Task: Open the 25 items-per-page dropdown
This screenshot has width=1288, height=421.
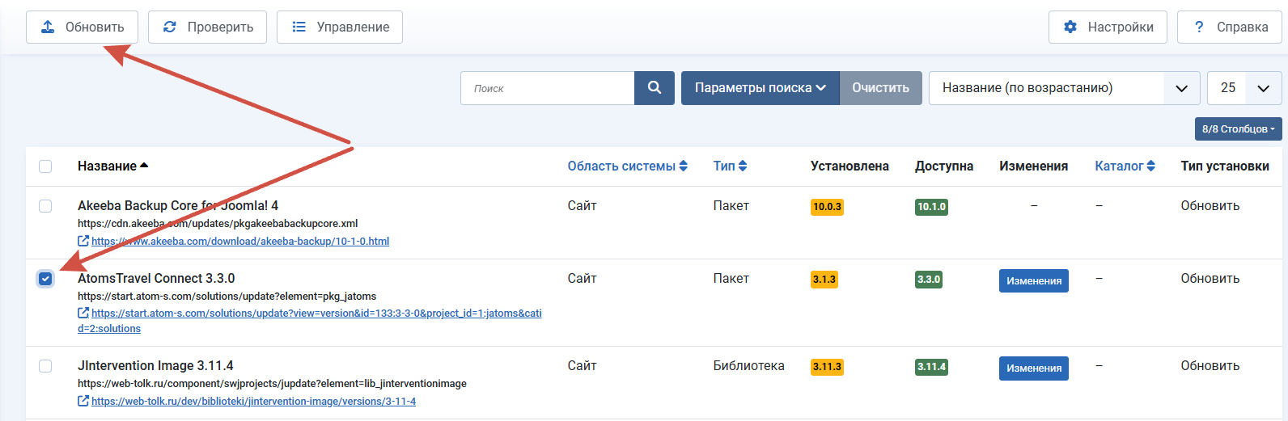Action: [1244, 88]
